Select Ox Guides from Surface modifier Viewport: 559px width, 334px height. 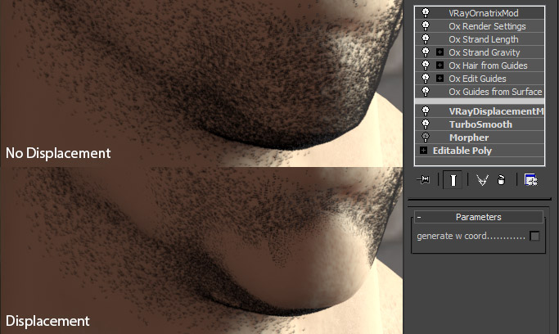click(495, 92)
